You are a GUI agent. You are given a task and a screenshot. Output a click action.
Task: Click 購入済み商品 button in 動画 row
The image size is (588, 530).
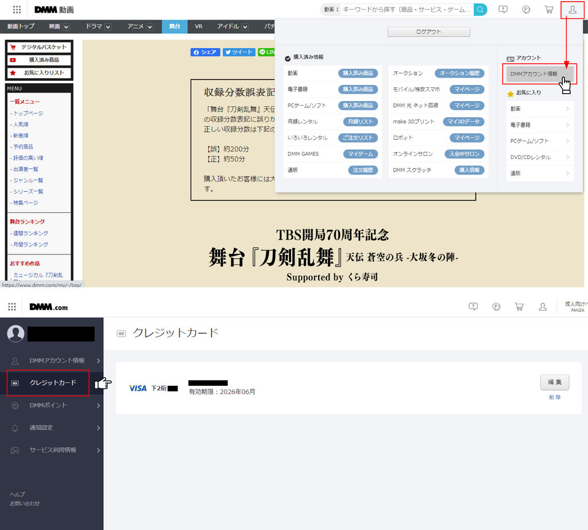(358, 73)
